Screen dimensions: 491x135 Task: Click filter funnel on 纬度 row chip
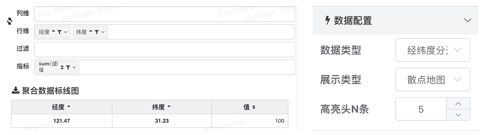[97, 32]
